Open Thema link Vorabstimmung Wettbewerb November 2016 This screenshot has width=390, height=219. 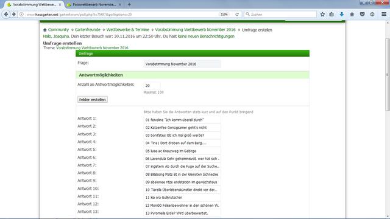click(92, 47)
